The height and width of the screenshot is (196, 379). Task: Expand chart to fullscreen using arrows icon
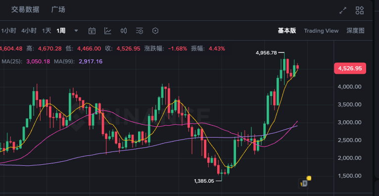(x=343, y=10)
